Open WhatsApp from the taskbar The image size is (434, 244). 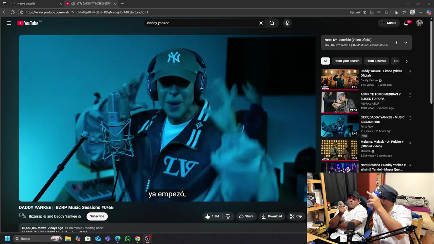tap(127, 239)
